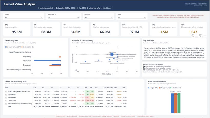Image resolution: width=210 pixels, height=118 pixels.
Task: Select the EV card showing 64.6M
Action: tap(75, 29)
